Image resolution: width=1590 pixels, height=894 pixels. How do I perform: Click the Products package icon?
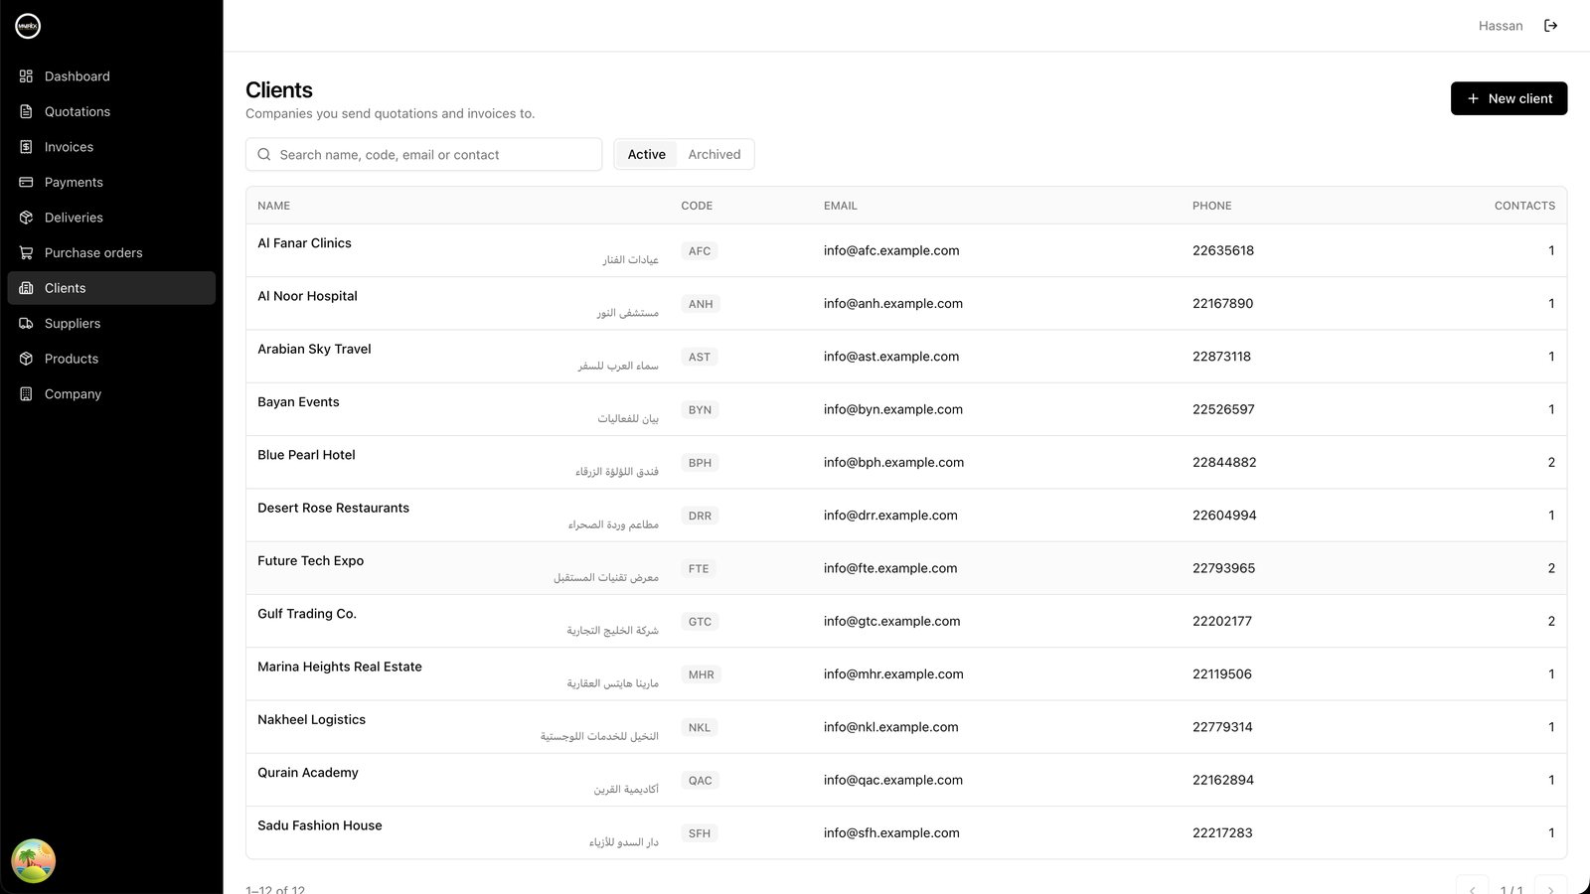pyautogui.click(x=26, y=359)
